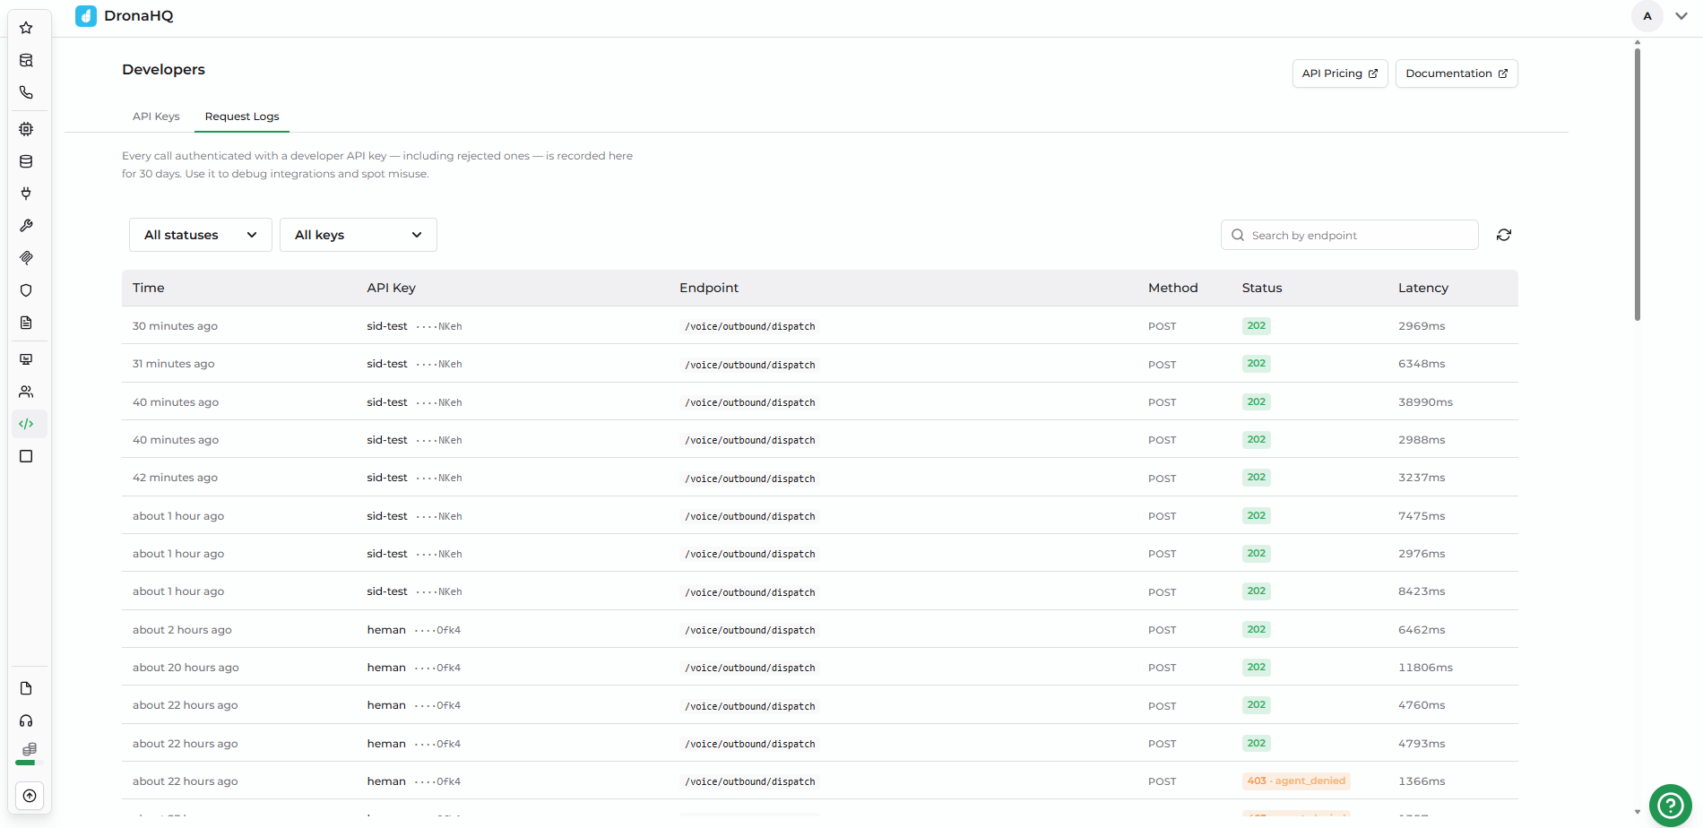The width and height of the screenshot is (1703, 828).
Task: Click the square sidebar icon
Action: click(x=26, y=456)
